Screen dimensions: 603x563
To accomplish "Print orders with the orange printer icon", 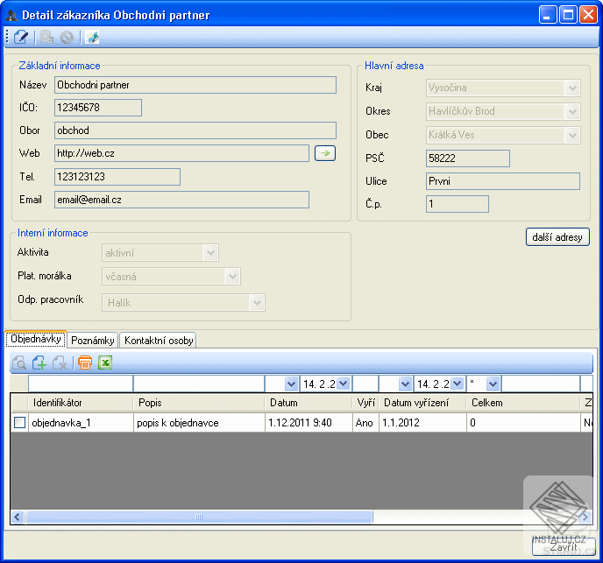I will click(x=85, y=362).
